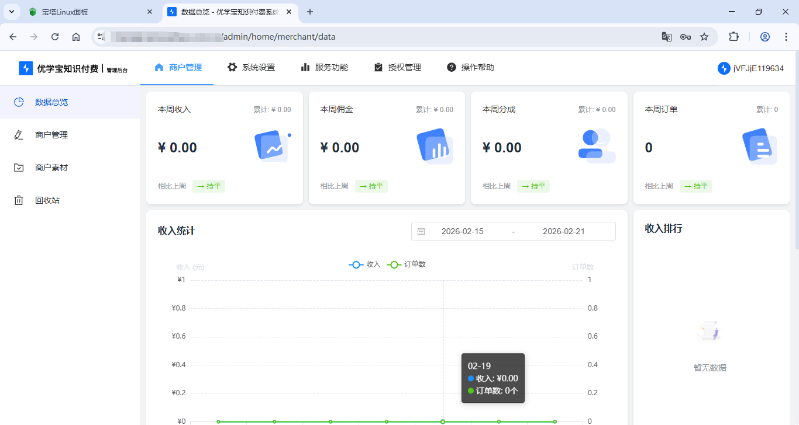Click the 服务功能 chart icon
Viewport: 799px width, 425px height.
point(305,67)
